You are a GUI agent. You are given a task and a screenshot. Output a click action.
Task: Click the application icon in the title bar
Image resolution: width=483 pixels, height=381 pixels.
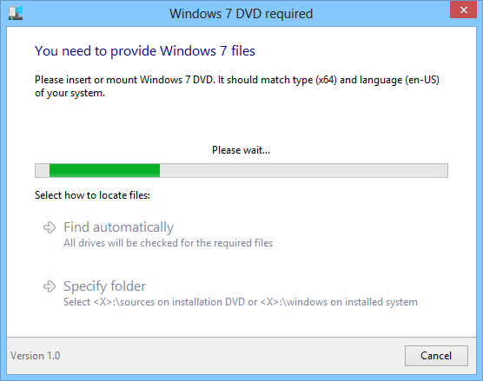16,14
